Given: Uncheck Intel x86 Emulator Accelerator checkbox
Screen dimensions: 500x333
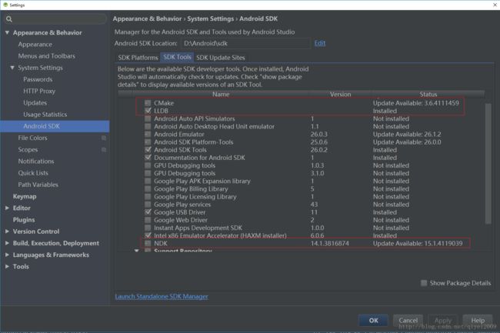Looking at the screenshot, I should point(148,235).
